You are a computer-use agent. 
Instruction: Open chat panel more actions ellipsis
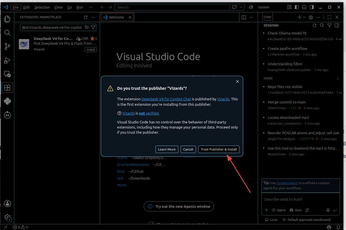318,17
